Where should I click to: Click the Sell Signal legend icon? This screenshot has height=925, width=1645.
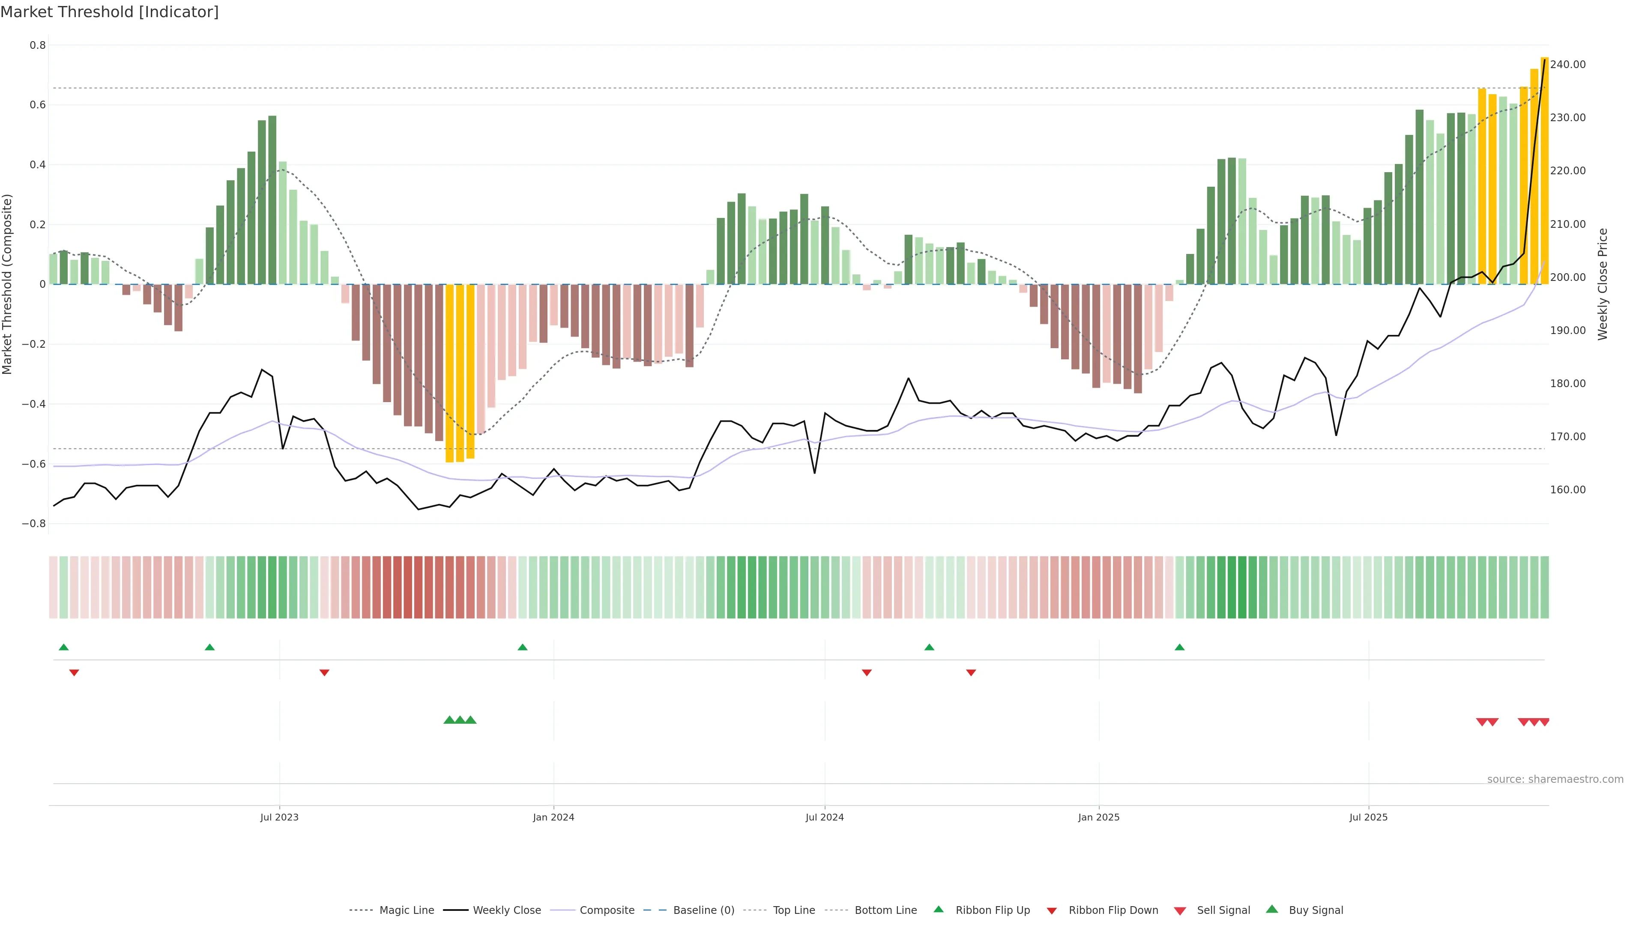coord(1180,911)
